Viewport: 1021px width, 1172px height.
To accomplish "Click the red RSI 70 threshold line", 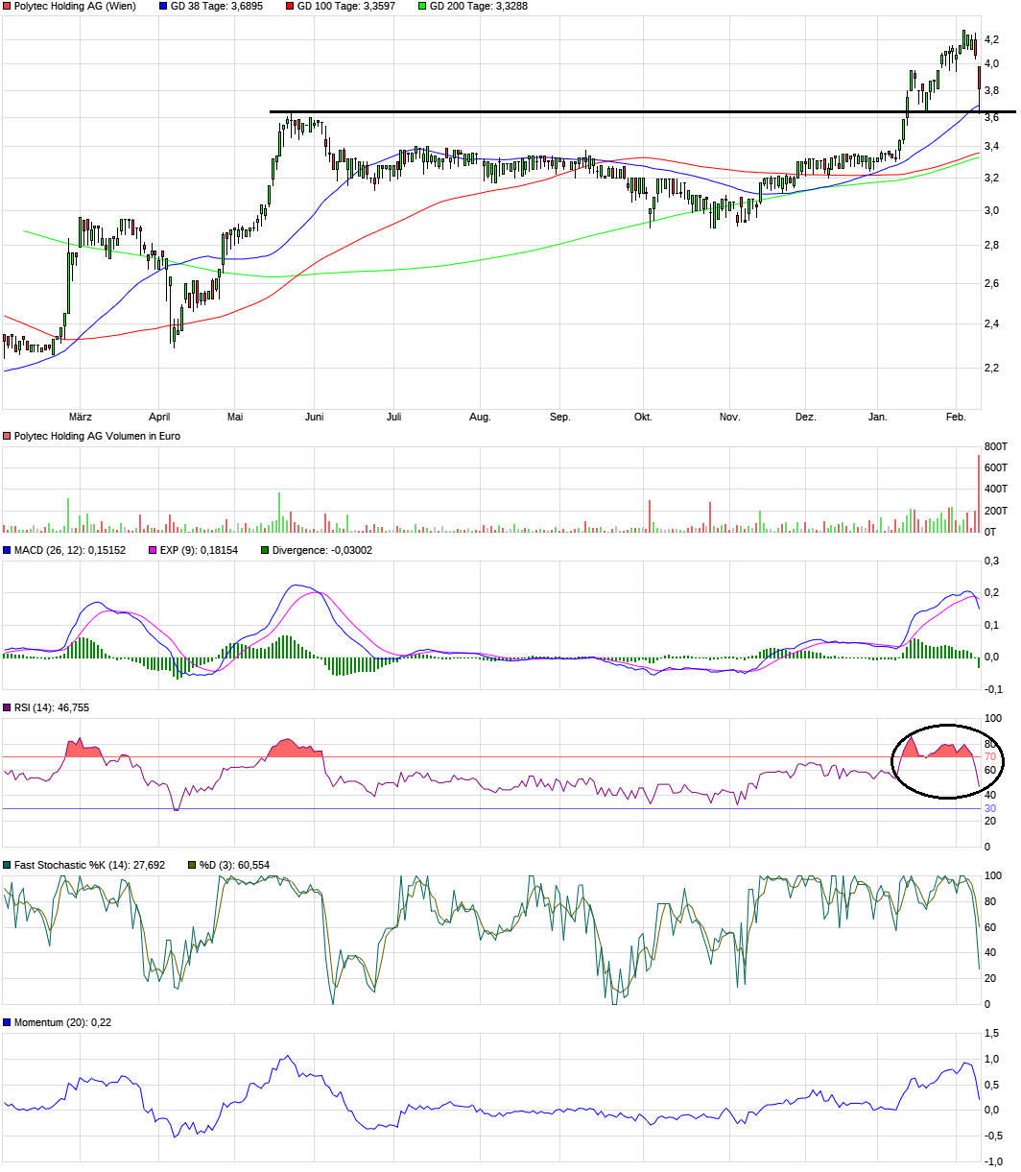I will click(480, 757).
